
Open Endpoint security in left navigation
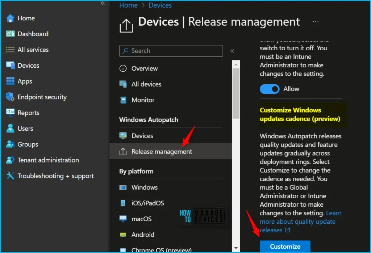coord(42,97)
